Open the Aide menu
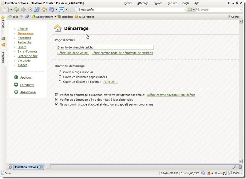This screenshot has width=246, height=179. (x=197, y=3)
